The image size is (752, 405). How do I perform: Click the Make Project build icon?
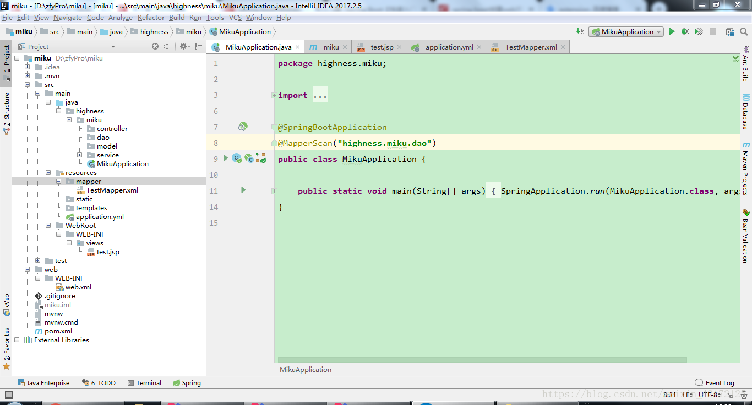pyautogui.click(x=580, y=32)
